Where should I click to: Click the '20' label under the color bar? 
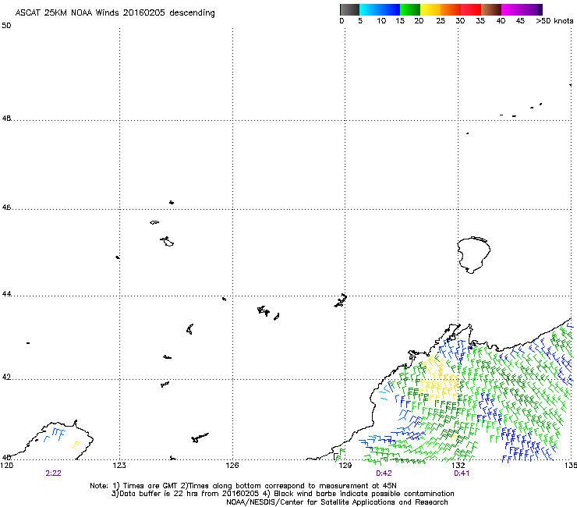[419, 21]
